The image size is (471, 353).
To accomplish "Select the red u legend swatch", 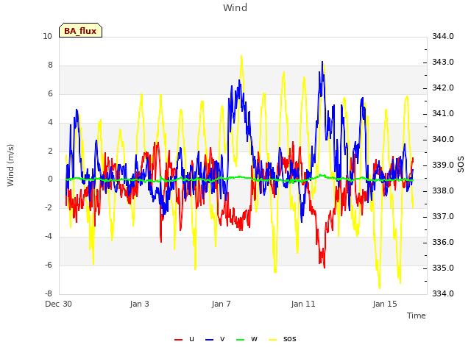I will (178, 340).
